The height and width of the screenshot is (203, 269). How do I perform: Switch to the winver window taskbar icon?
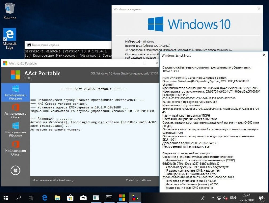(x=96, y=198)
